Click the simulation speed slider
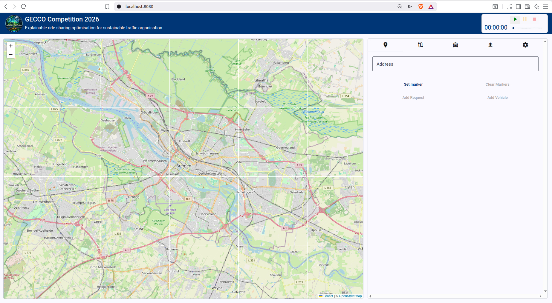The width and height of the screenshot is (552, 303). coord(527,28)
